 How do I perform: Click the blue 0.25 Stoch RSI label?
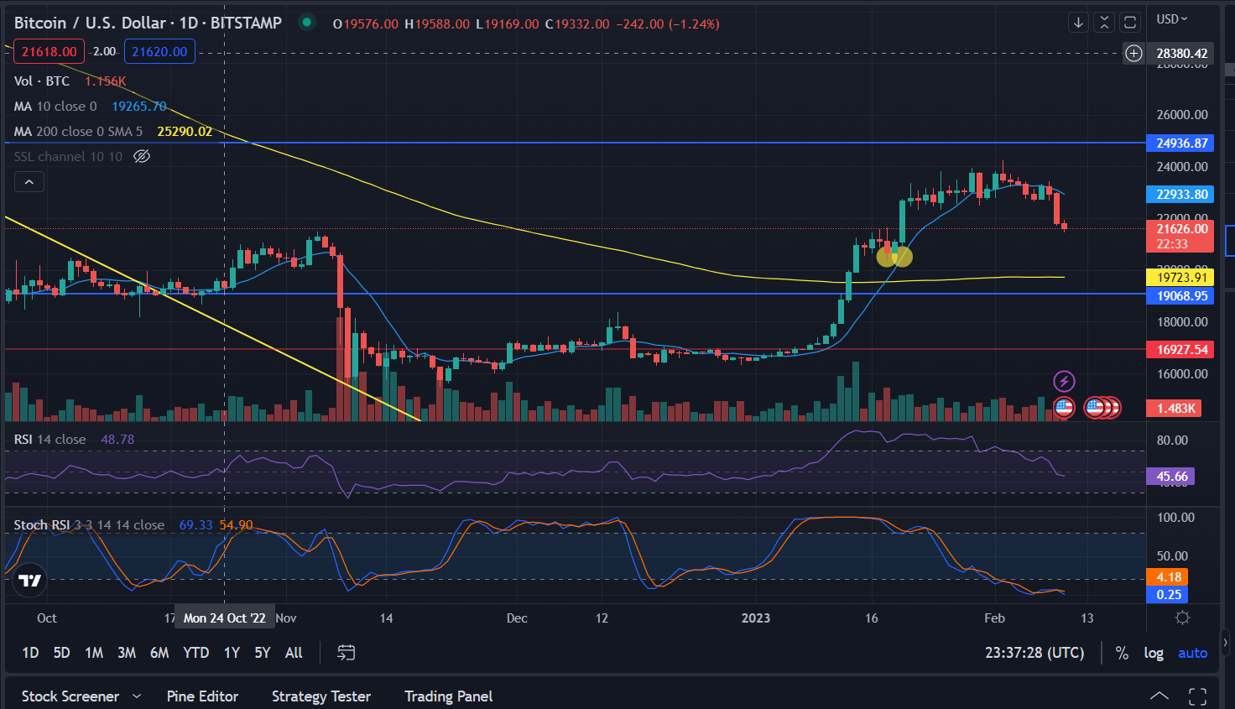1168,595
